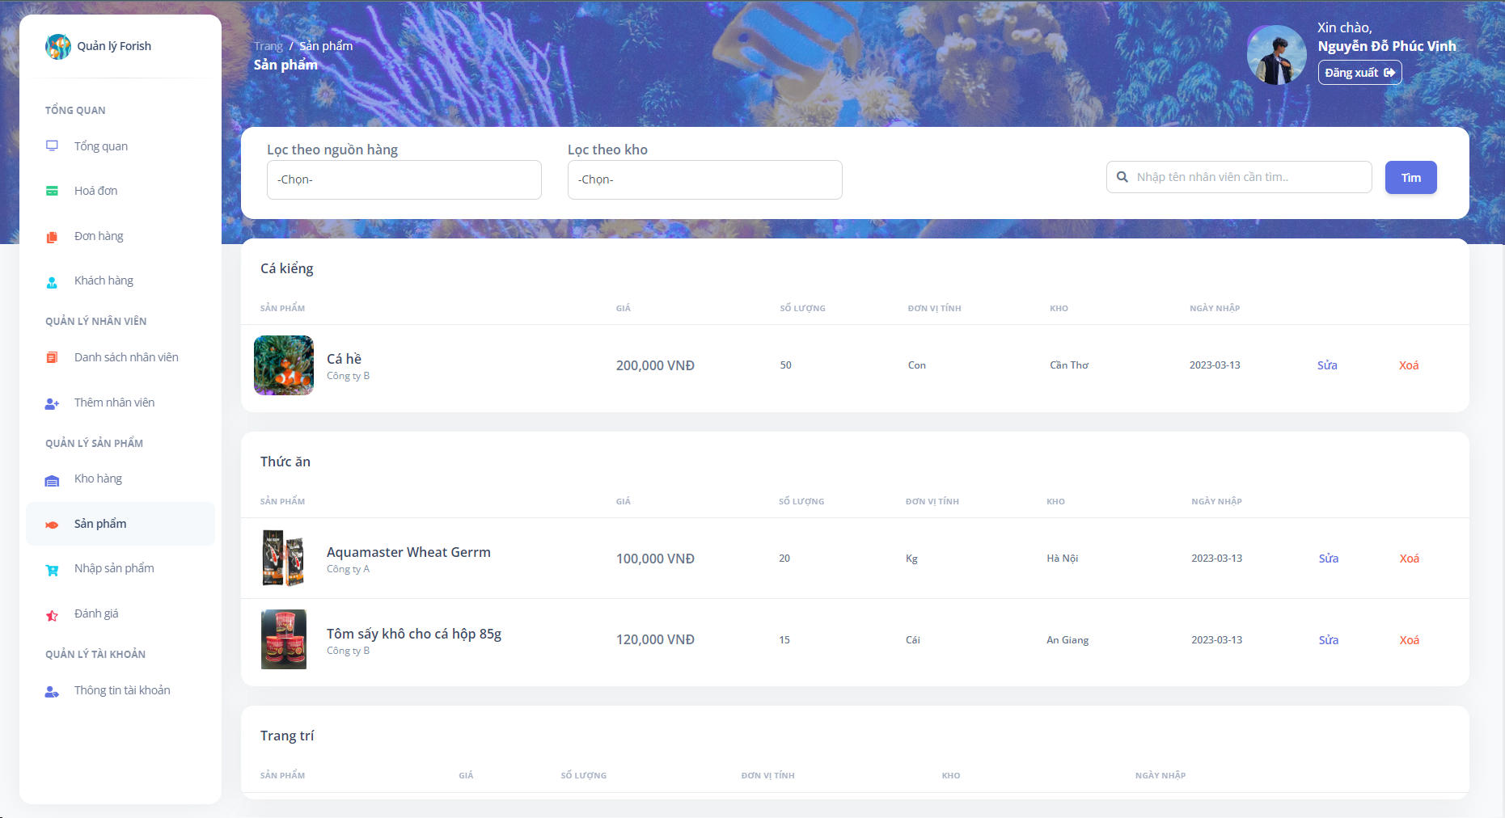Click the Nhập sản phẩm cart icon
Viewport: 1505px width, 818px height.
pyautogui.click(x=52, y=570)
